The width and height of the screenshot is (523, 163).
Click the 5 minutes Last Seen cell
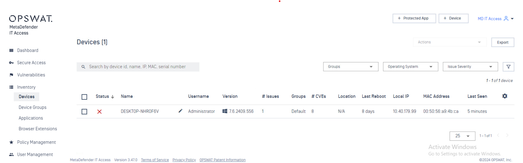[x=477, y=111]
